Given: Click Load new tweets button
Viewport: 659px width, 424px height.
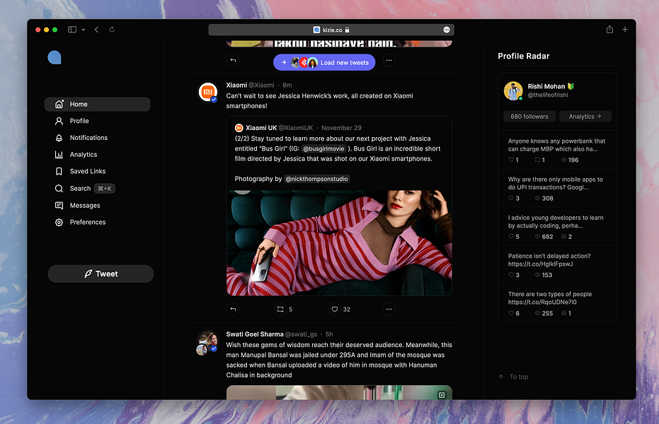Looking at the screenshot, I should coord(324,62).
